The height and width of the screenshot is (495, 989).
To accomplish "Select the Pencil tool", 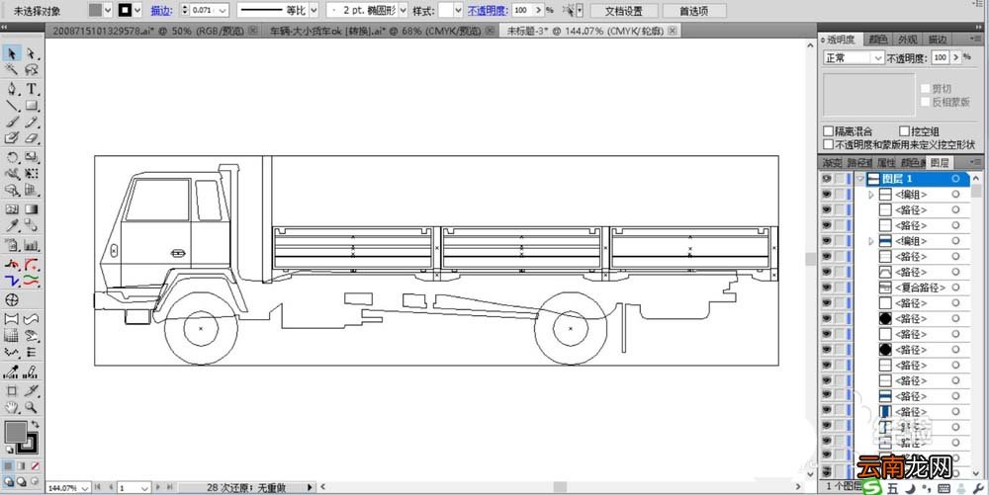I will 31,122.
